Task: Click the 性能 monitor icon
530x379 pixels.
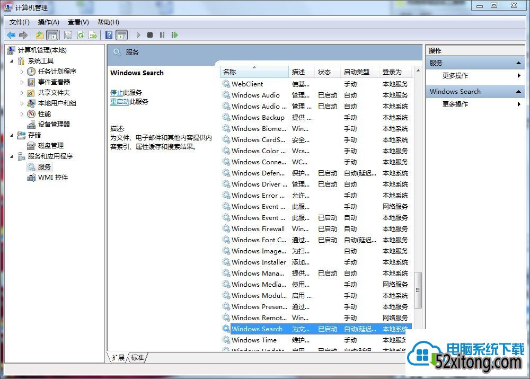Action: point(31,113)
